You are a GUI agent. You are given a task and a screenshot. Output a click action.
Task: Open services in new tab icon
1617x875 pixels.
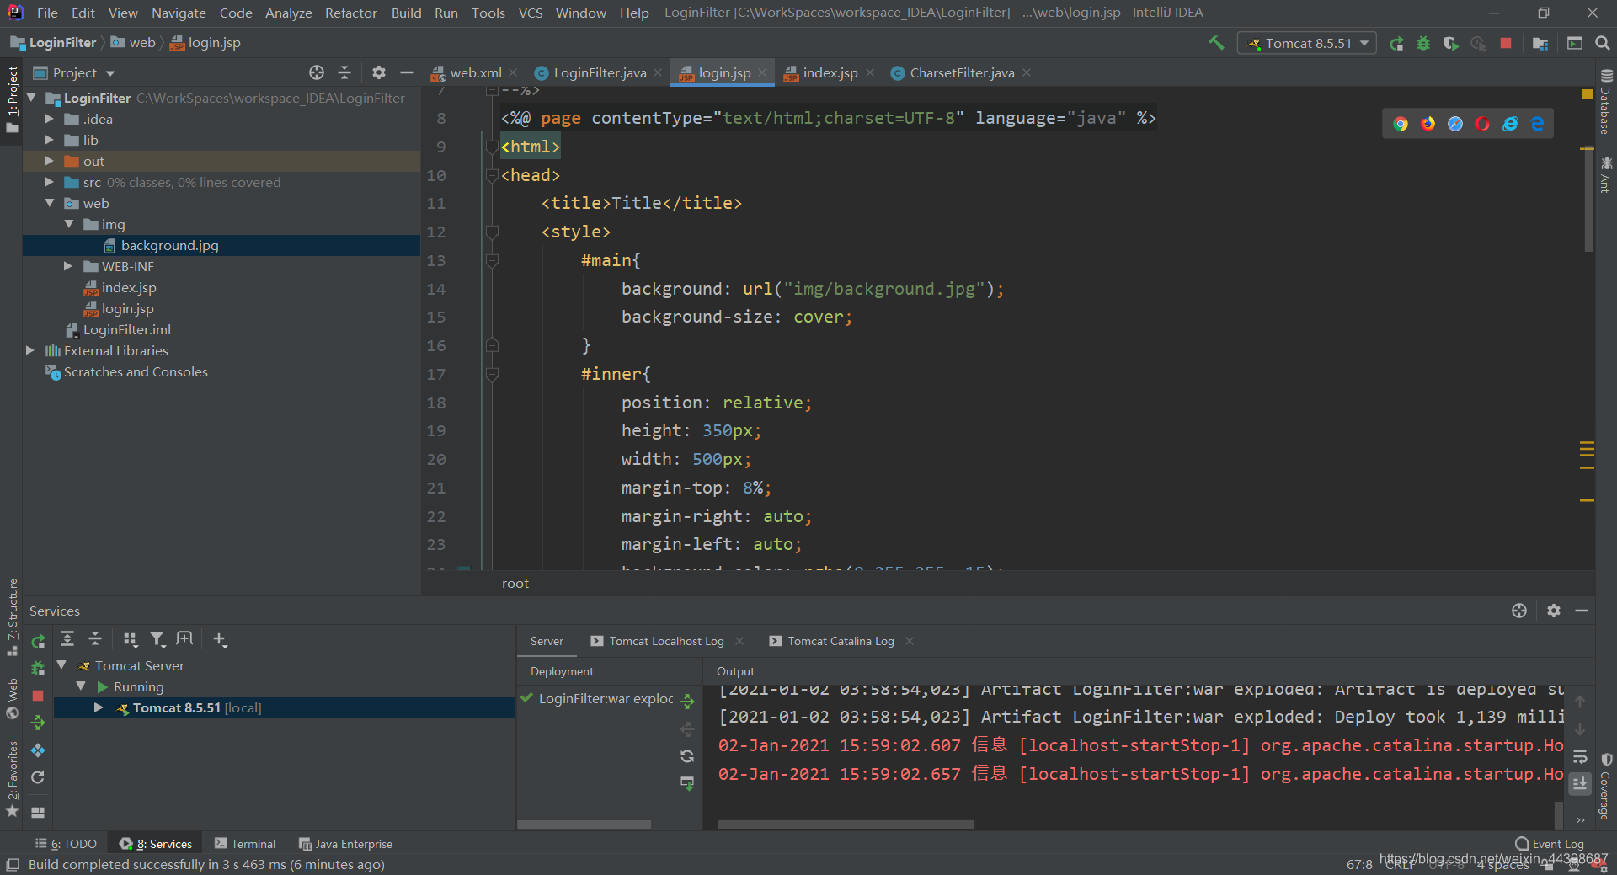tap(184, 639)
